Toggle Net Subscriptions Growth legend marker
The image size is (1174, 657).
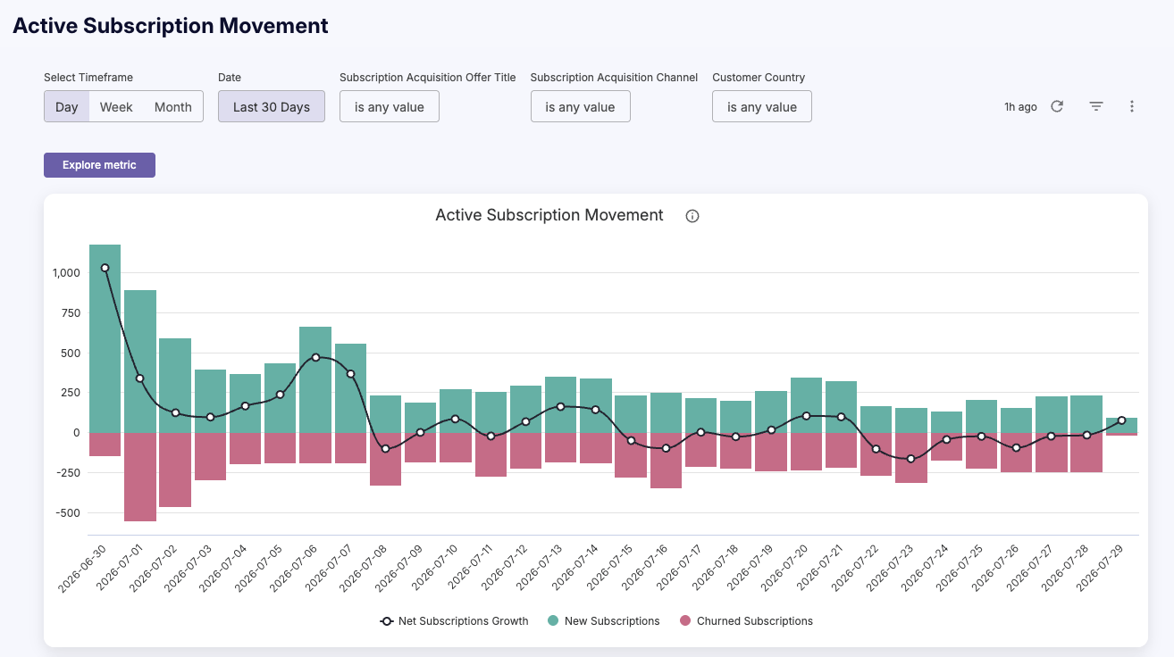tap(386, 621)
